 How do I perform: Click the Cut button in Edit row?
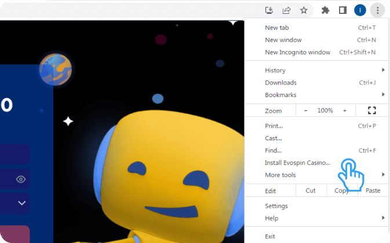point(311,191)
